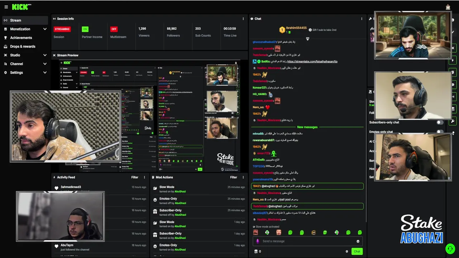Click the Stream Preview thumbnail
The image size is (459, 258).
[x=150, y=116]
